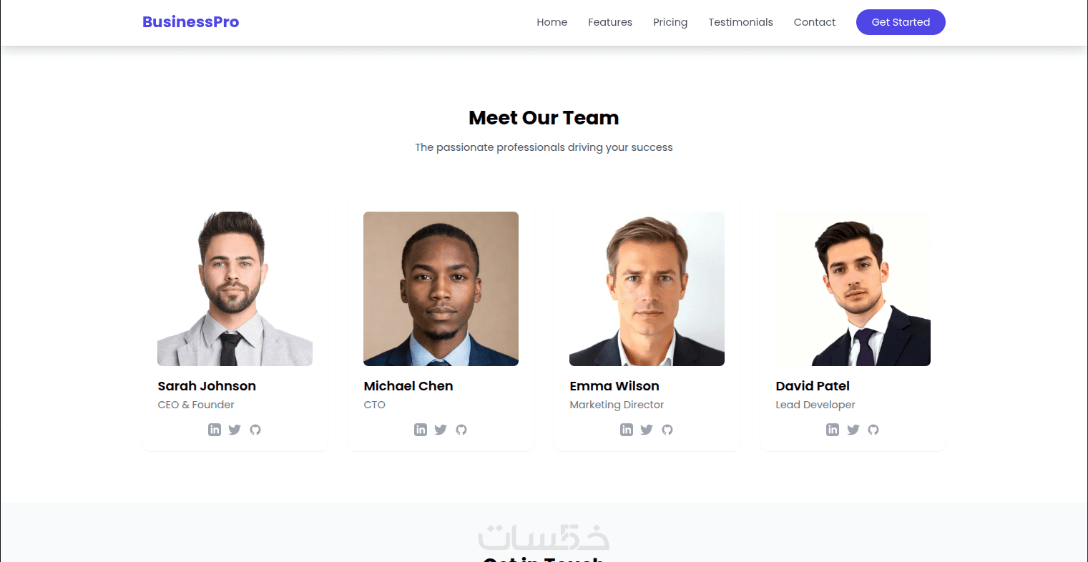Navigate to the Pricing section

point(670,22)
